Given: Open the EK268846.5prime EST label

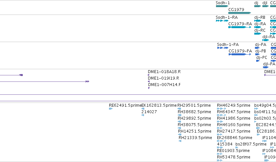Looking at the screenshot, I should (234, 138).
